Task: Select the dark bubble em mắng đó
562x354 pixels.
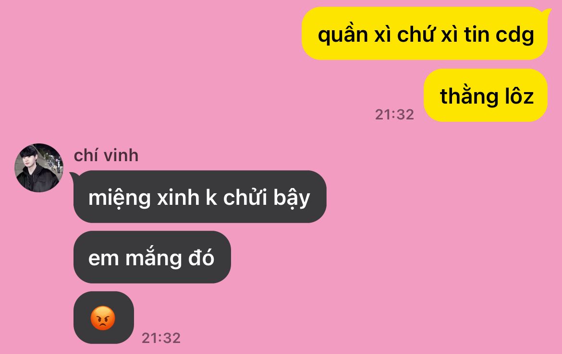Action: [x=152, y=257]
